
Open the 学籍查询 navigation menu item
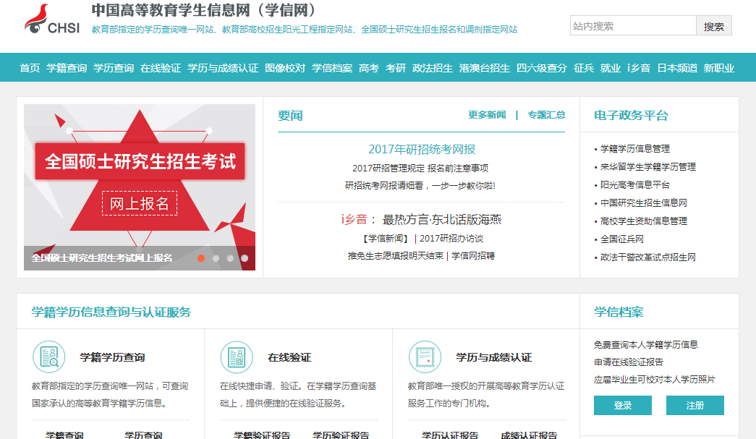[x=67, y=68]
